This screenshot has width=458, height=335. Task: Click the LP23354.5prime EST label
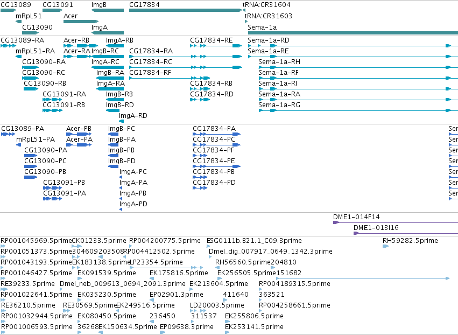click(156, 262)
